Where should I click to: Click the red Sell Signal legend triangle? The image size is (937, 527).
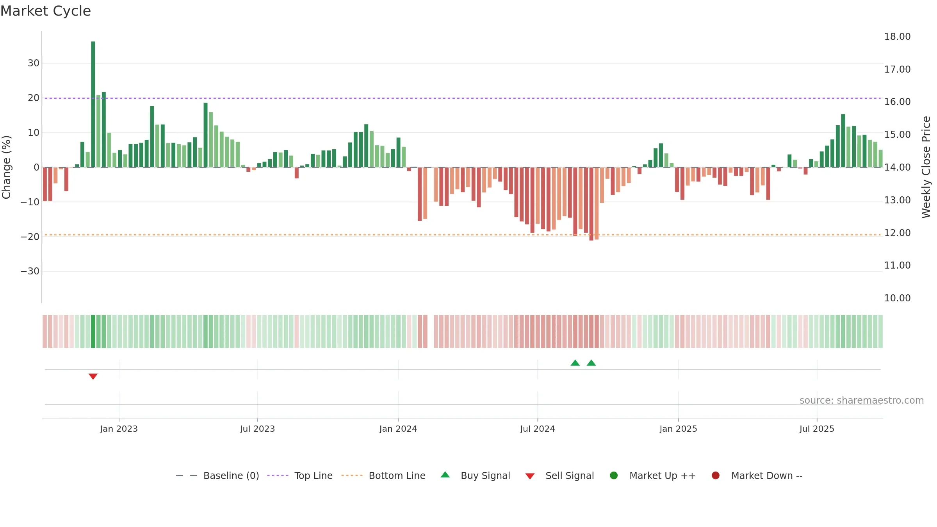click(x=530, y=476)
